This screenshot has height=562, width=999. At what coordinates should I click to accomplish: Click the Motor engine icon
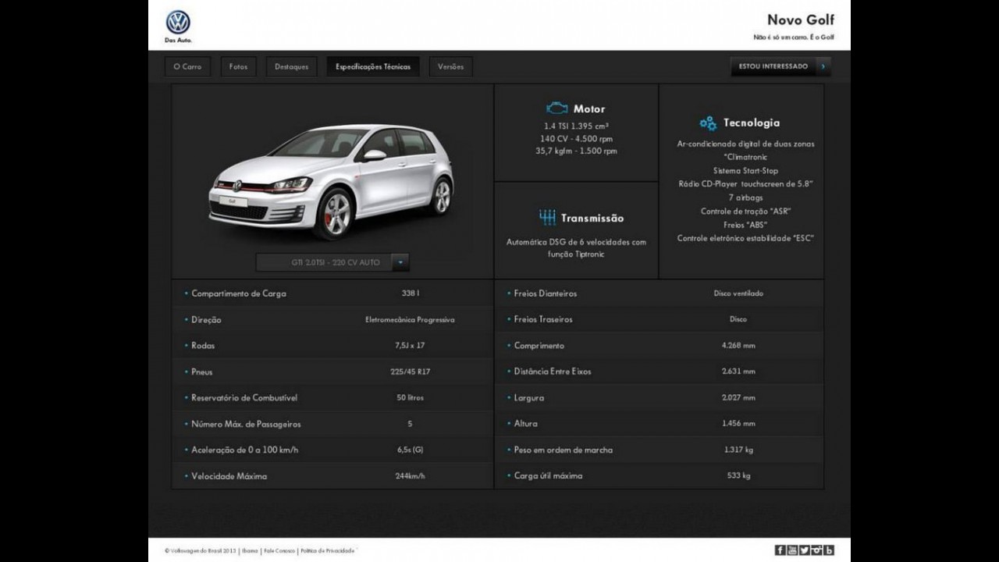[556, 108]
